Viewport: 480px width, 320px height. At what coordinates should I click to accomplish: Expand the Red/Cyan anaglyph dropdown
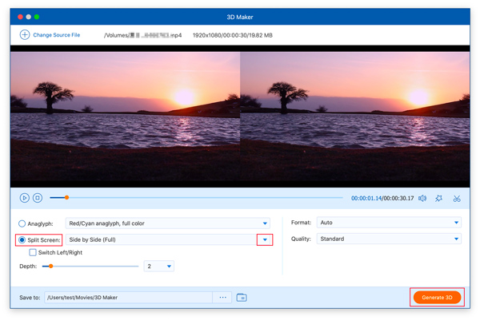coord(265,223)
